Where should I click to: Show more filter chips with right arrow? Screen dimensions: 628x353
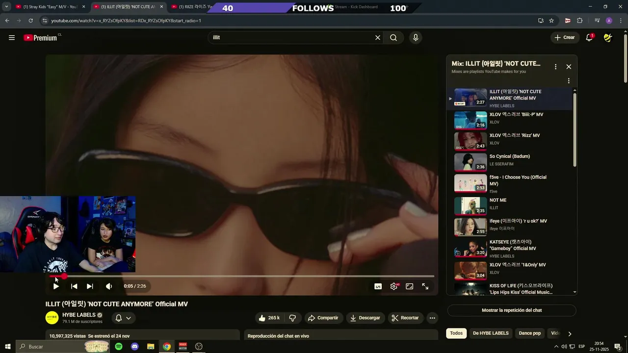coord(570,334)
